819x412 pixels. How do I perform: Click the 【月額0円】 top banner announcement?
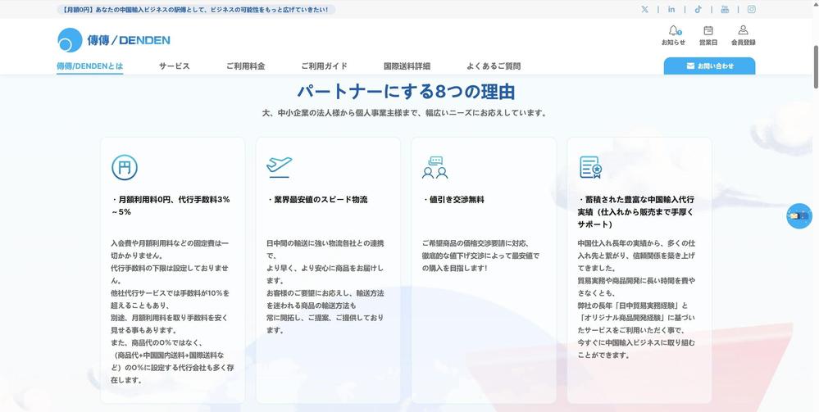pyautogui.click(x=196, y=9)
